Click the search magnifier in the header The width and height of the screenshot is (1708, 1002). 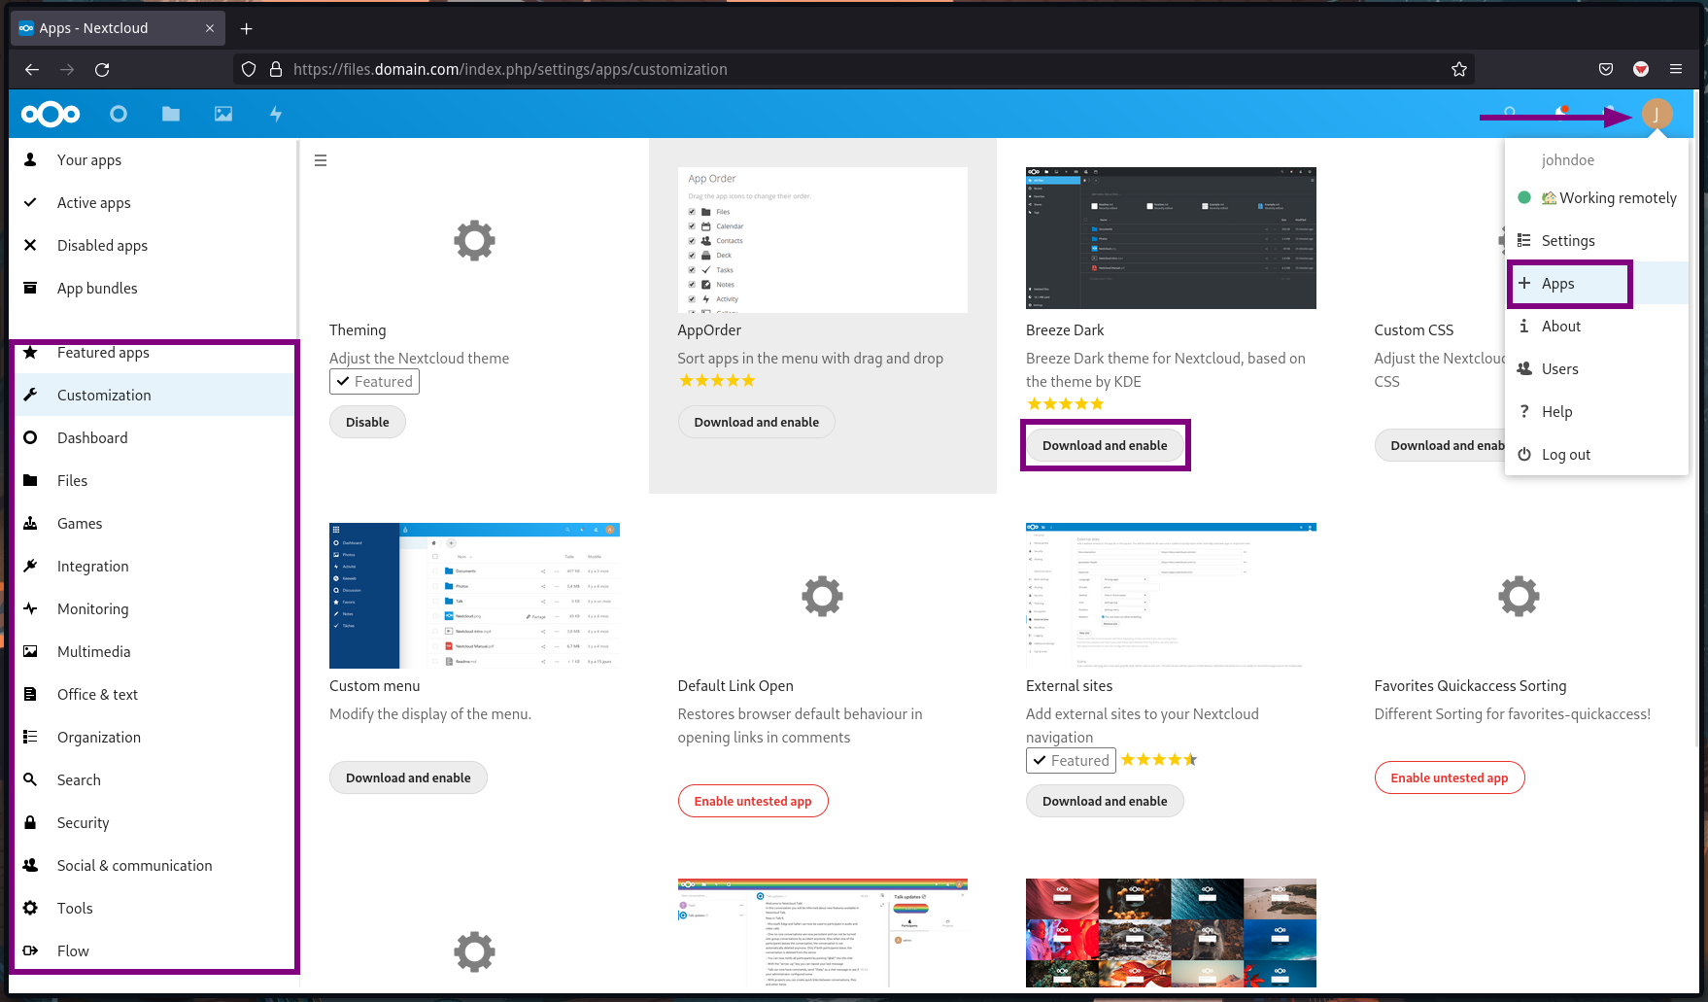pos(1510,115)
